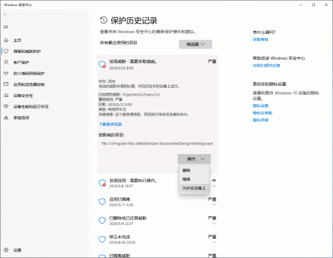
Task: Choose 允许在设备上 from the actions menu
Action: click(x=194, y=189)
